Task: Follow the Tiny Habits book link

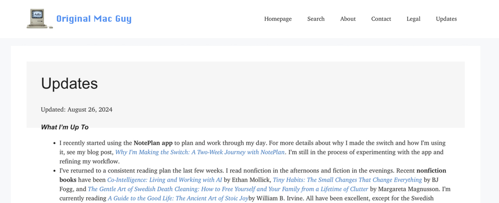Action: [347, 180]
